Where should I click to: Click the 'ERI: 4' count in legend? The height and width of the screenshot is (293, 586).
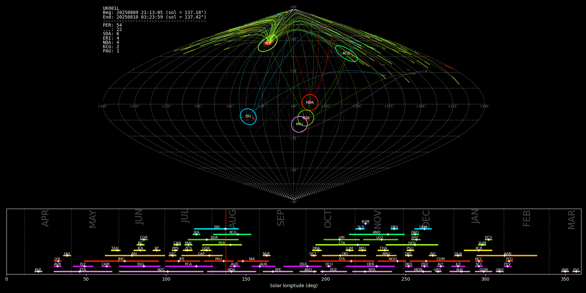111,38
